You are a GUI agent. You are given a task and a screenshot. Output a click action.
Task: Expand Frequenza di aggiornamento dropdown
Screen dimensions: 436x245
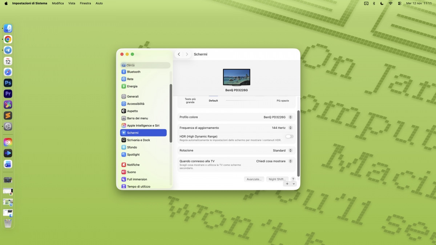pyautogui.click(x=282, y=128)
